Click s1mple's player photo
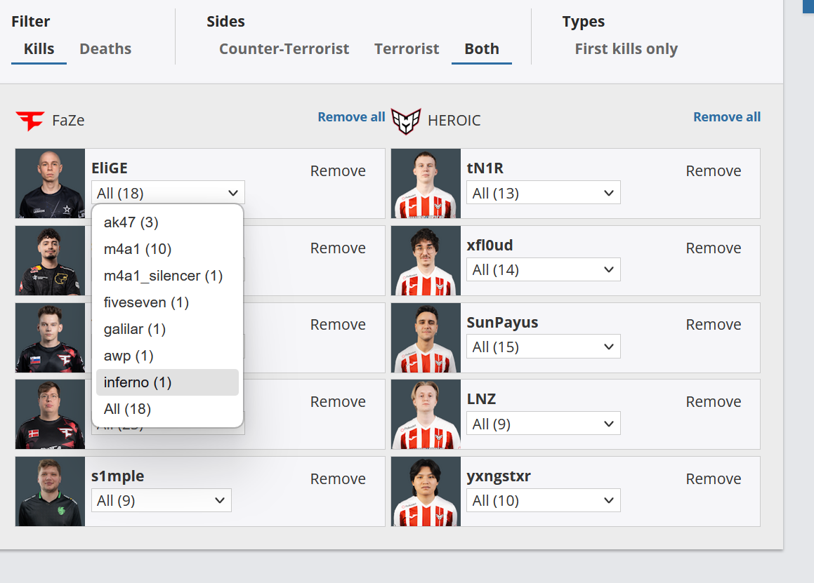 tap(50, 491)
